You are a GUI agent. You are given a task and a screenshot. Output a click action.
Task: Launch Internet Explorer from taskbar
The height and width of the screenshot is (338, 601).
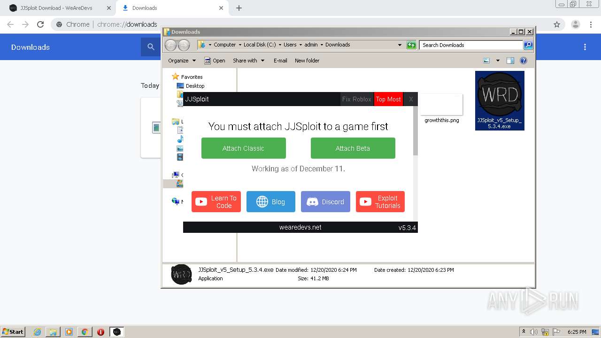38,332
